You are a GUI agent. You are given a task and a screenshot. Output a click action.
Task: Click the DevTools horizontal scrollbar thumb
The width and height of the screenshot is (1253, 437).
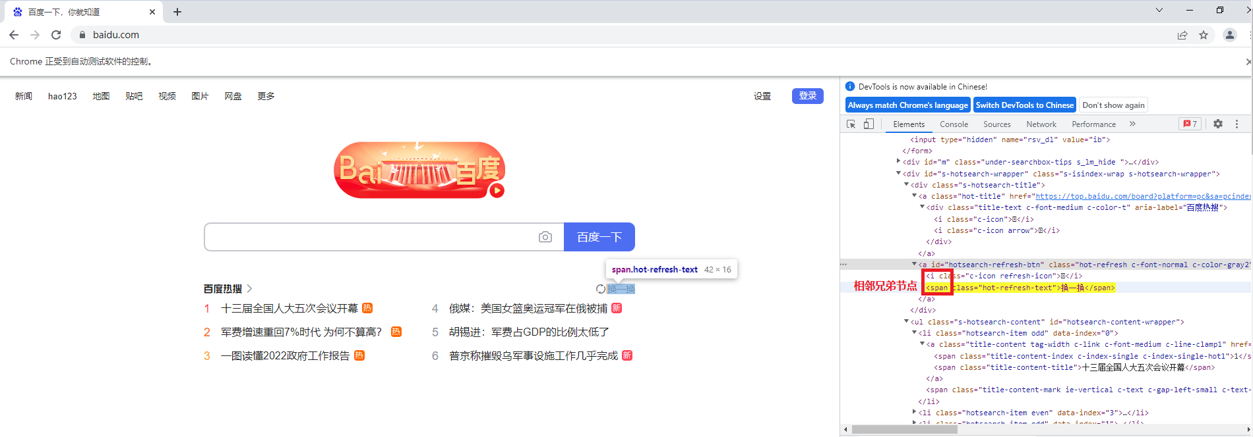[904, 430]
